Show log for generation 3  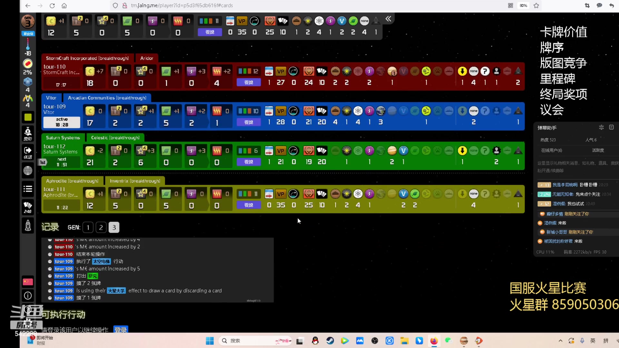[114, 227]
